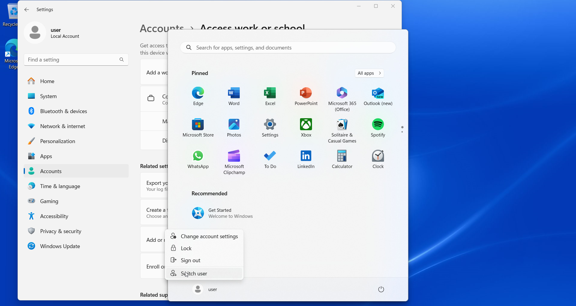
Task: Open WhatsApp in the Start menu
Action: click(198, 159)
